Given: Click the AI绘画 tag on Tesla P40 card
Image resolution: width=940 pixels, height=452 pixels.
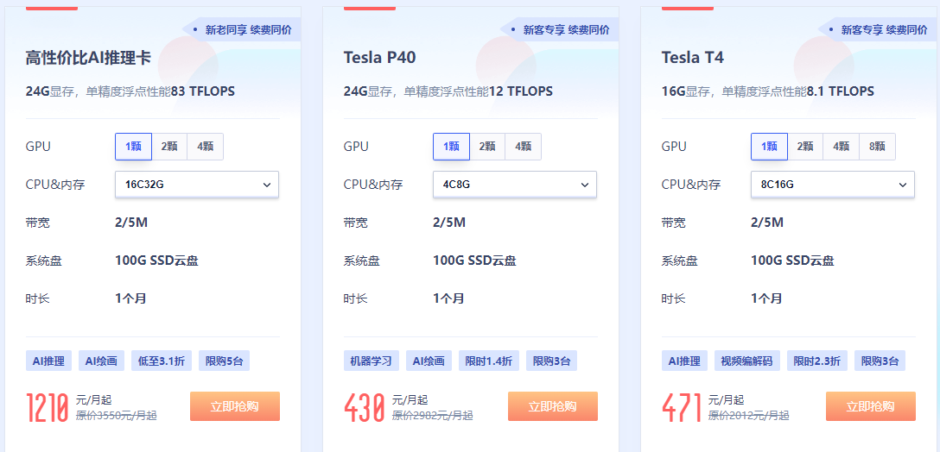Looking at the screenshot, I should coord(429,361).
